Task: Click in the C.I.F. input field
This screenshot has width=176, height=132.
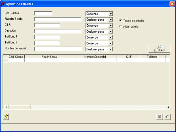Action: [47, 25]
